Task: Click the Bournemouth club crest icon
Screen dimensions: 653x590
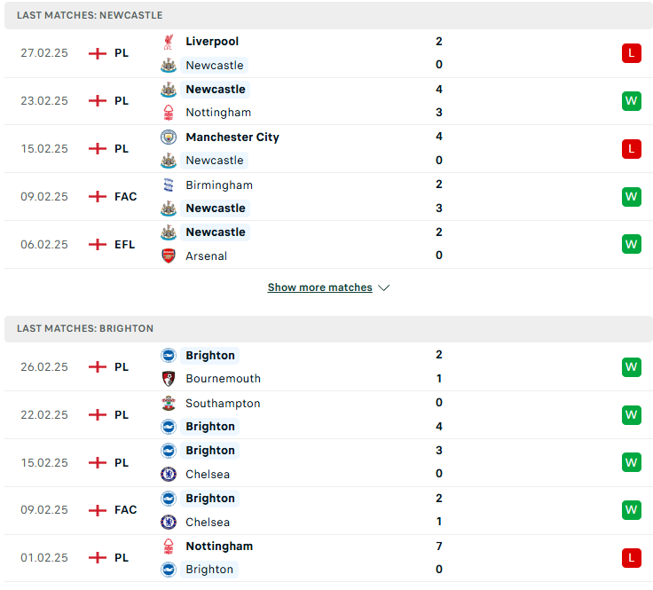Action: [169, 379]
